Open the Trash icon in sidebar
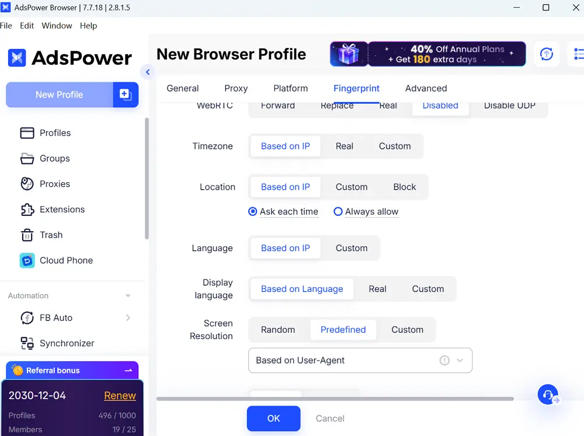Screen dimensions: 584x436 [27, 235]
